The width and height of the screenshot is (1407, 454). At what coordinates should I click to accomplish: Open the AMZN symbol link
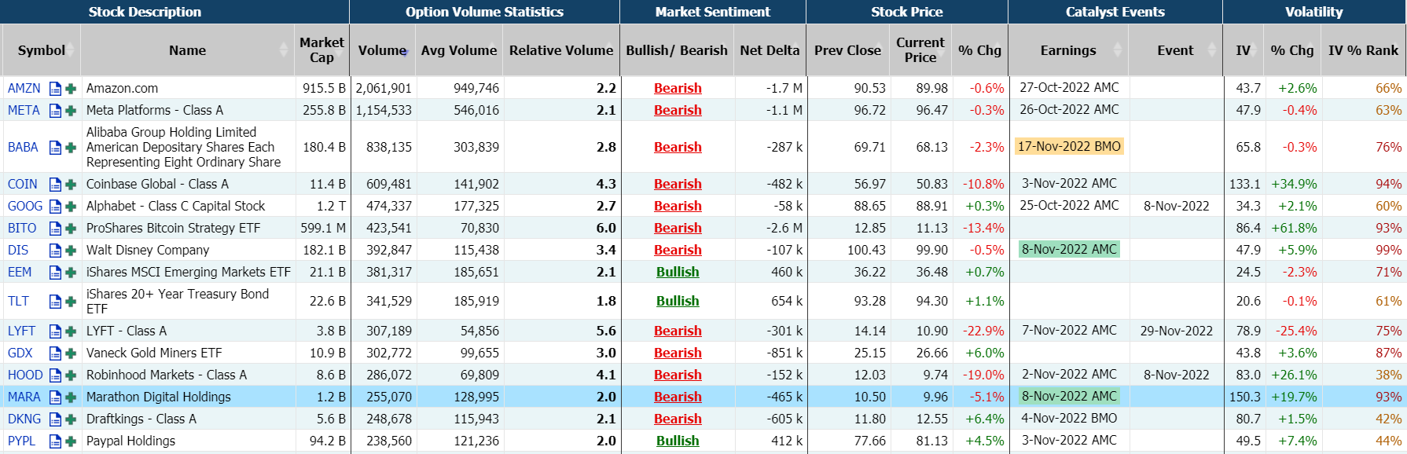coord(24,89)
